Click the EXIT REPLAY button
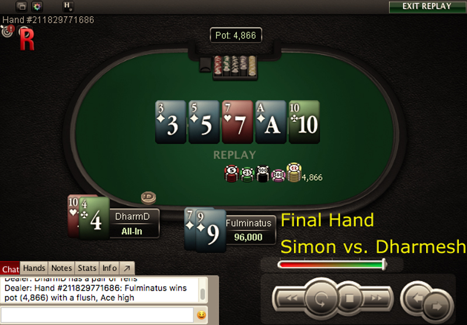The width and height of the screenshot is (467, 325). click(x=427, y=7)
